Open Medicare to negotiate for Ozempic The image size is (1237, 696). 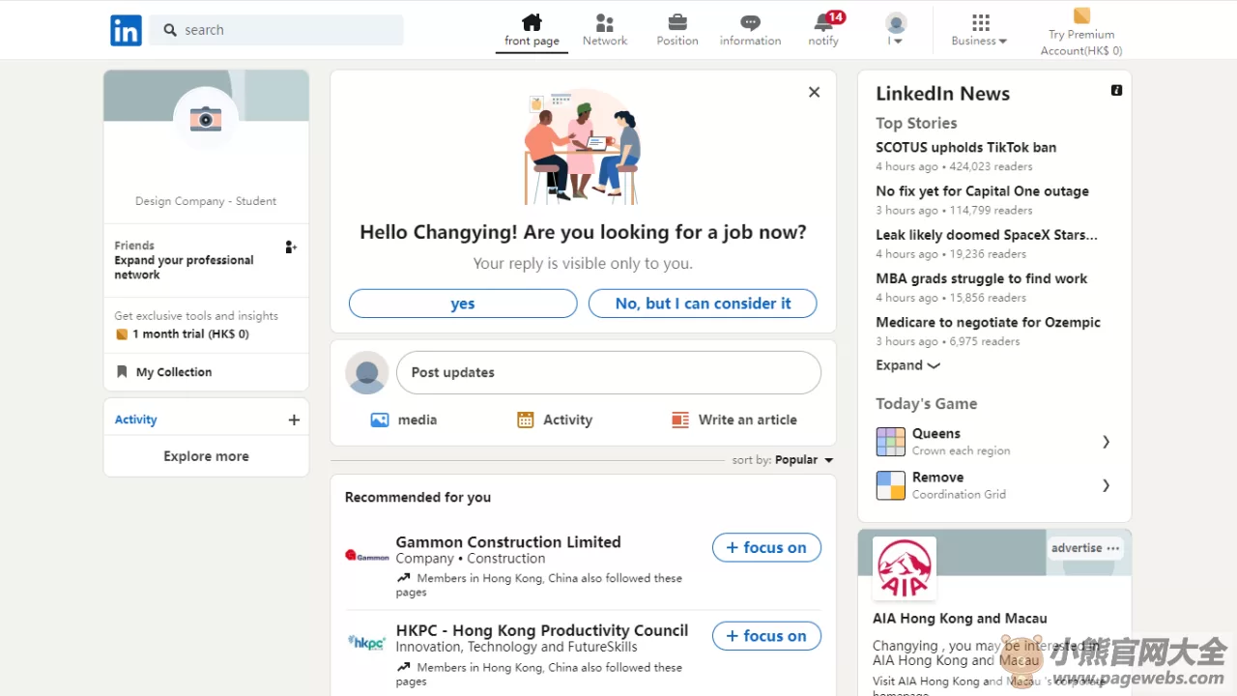[x=988, y=322]
